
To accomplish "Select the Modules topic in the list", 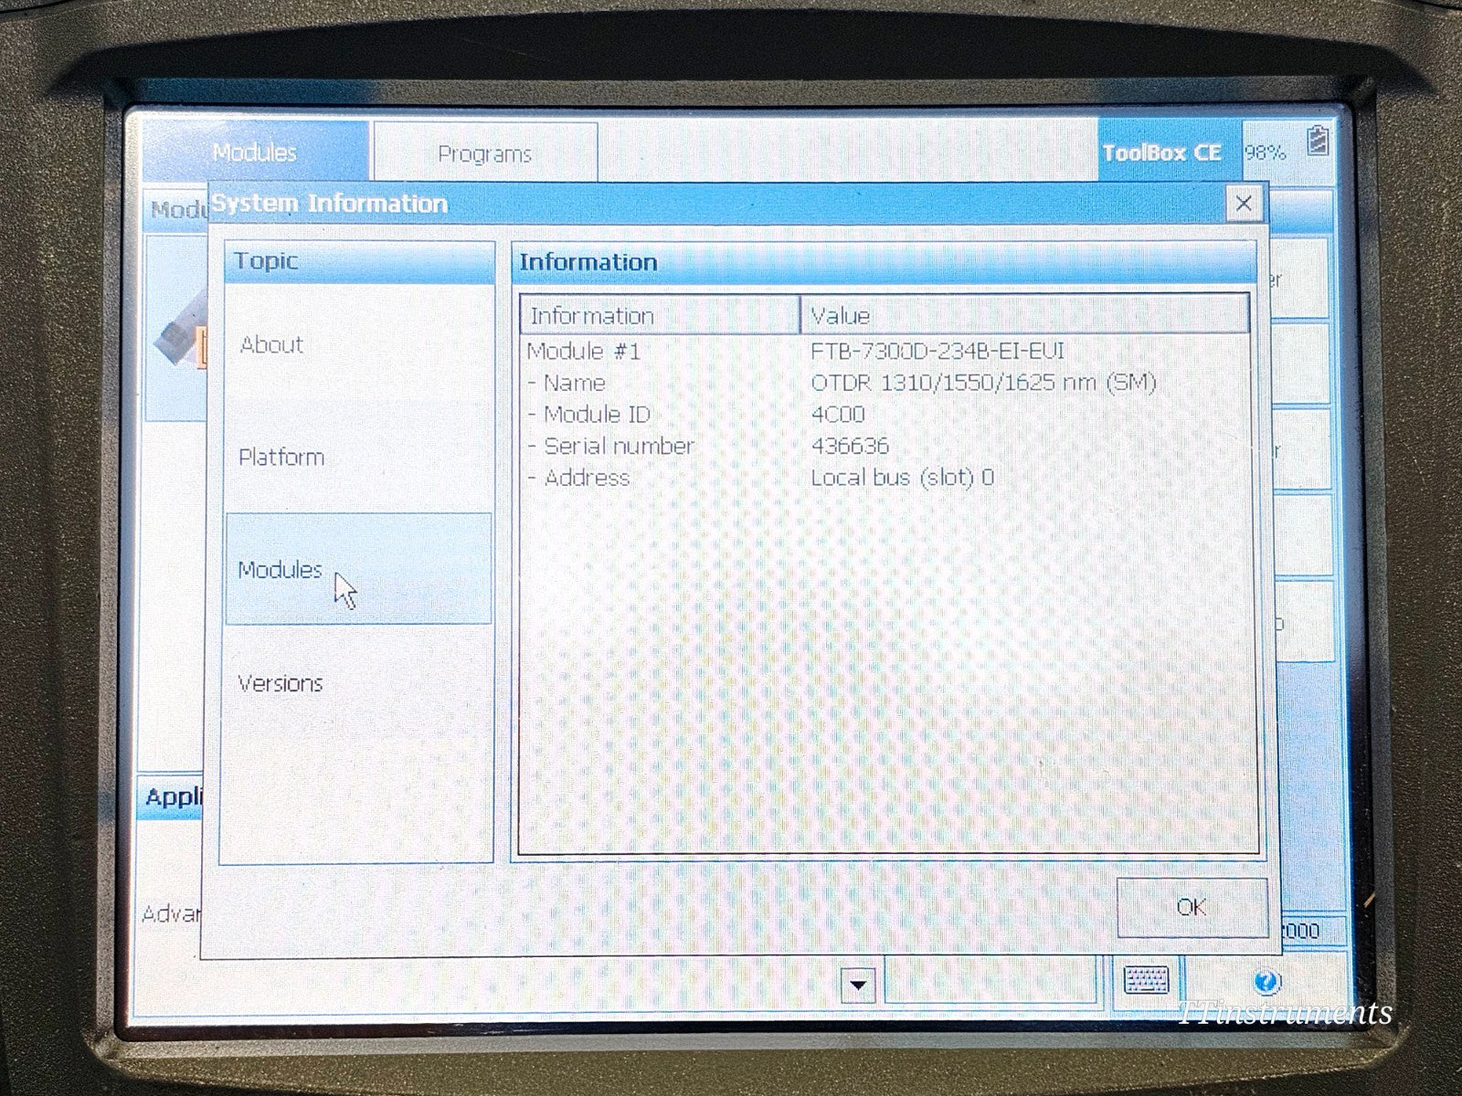I will point(358,569).
